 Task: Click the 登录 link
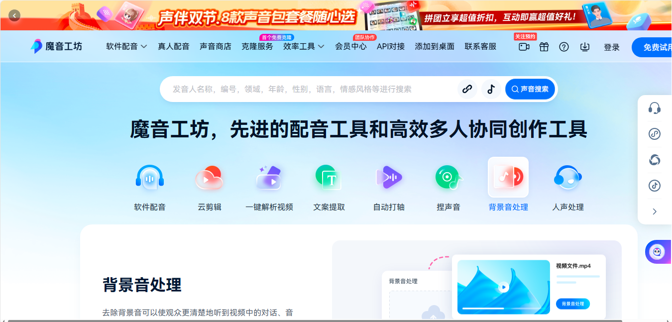coord(612,47)
